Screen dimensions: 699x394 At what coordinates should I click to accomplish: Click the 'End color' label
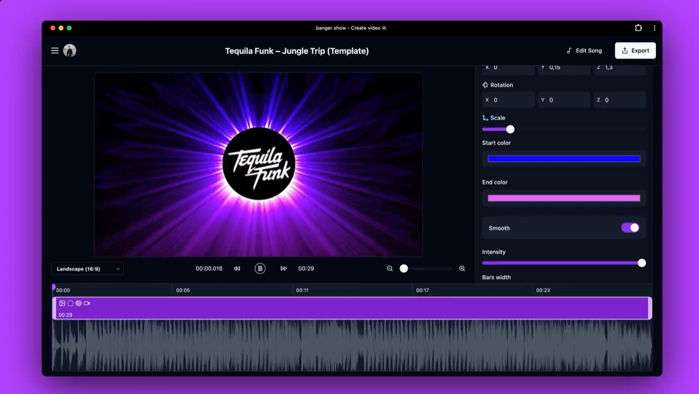point(495,182)
